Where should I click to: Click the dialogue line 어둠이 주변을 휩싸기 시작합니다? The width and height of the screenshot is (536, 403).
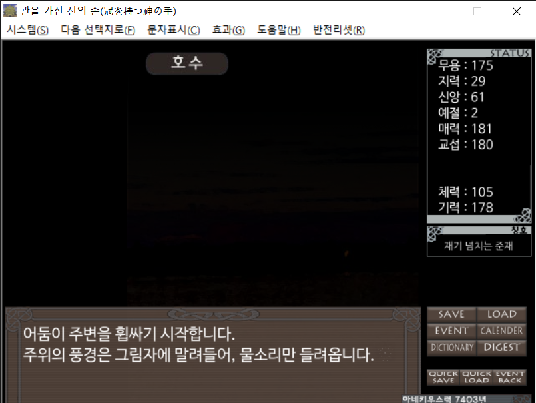click(129, 334)
